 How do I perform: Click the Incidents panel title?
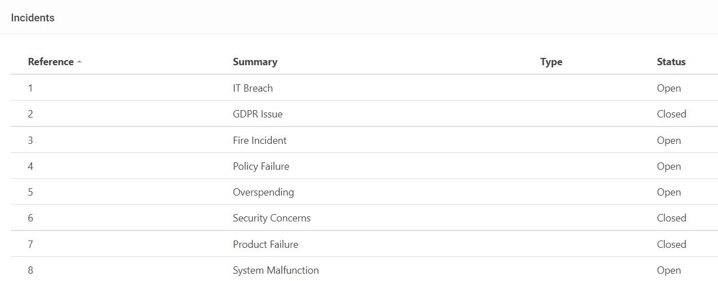tap(33, 17)
